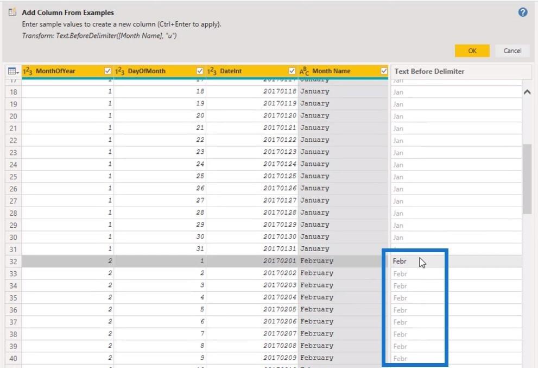Click the Add Column From Examples dialog icon
The width and height of the screenshot is (538, 368).
[12, 12]
